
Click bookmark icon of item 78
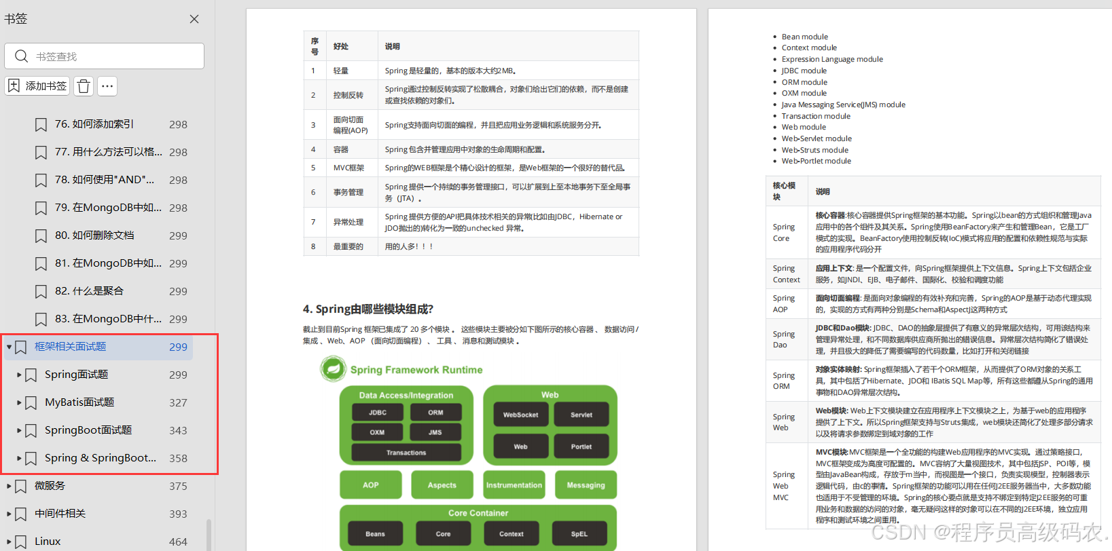pyautogui.click(x=41, y=180)
